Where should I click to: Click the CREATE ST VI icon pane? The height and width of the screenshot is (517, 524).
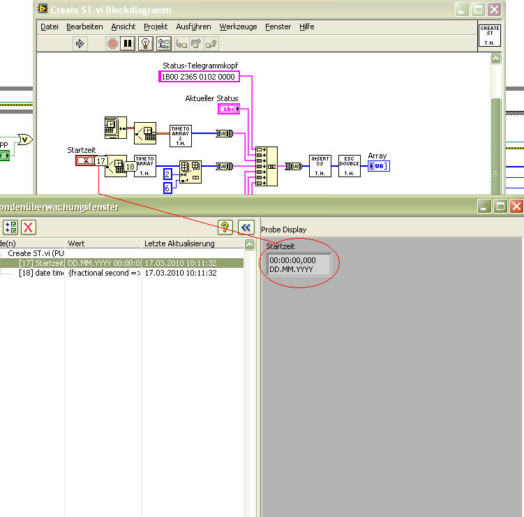pos(490,36)
